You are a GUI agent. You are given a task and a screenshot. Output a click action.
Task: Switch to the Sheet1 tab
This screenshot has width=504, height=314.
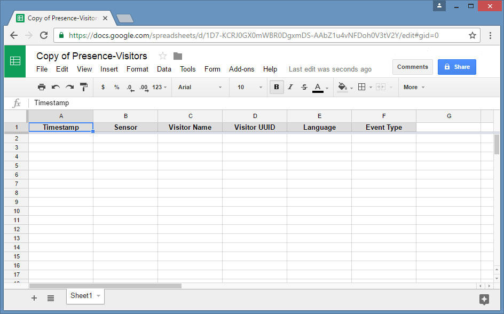coord(81,296)
